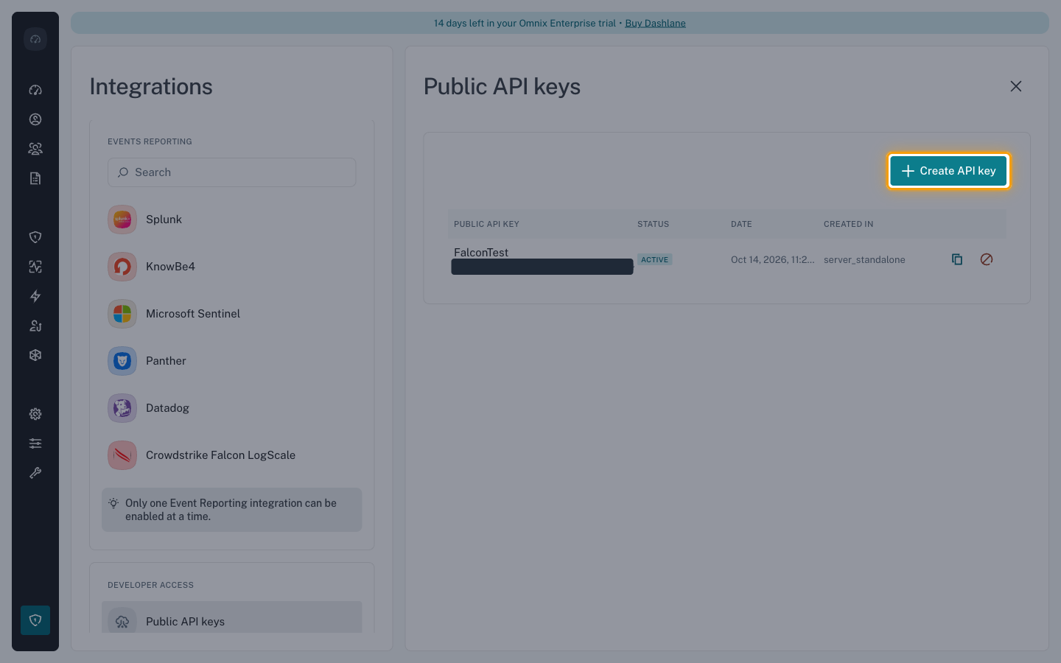Select Public API keys under Developer Access
Viewport: 1061px width, 663px height.
[232, 619]
